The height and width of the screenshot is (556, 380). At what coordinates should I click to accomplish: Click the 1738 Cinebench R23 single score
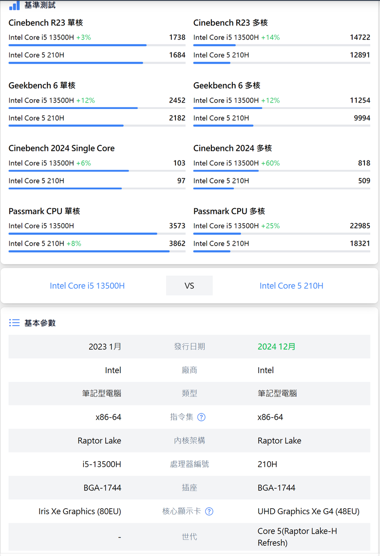[x=177, y=37]
